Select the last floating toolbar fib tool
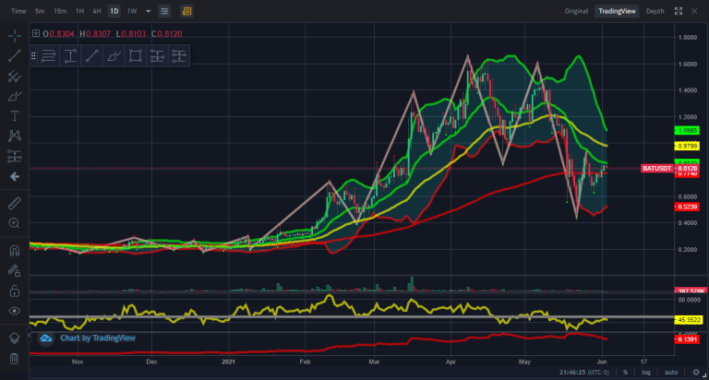 pyautogui.click(x=179, y=56)
